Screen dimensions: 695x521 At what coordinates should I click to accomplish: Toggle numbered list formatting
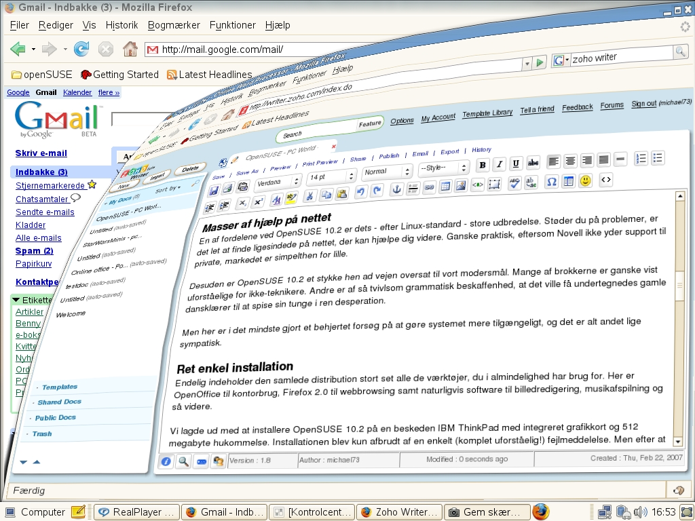pyautogui.click(x=641, y=159)
